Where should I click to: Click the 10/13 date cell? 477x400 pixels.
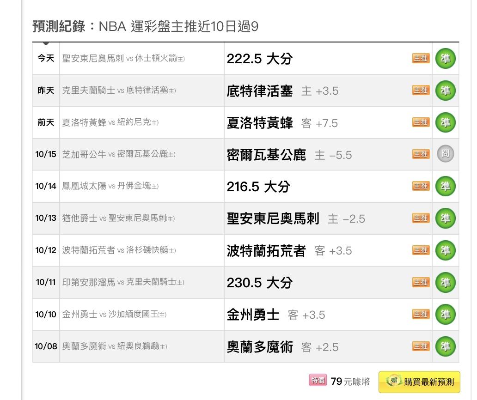46,218
